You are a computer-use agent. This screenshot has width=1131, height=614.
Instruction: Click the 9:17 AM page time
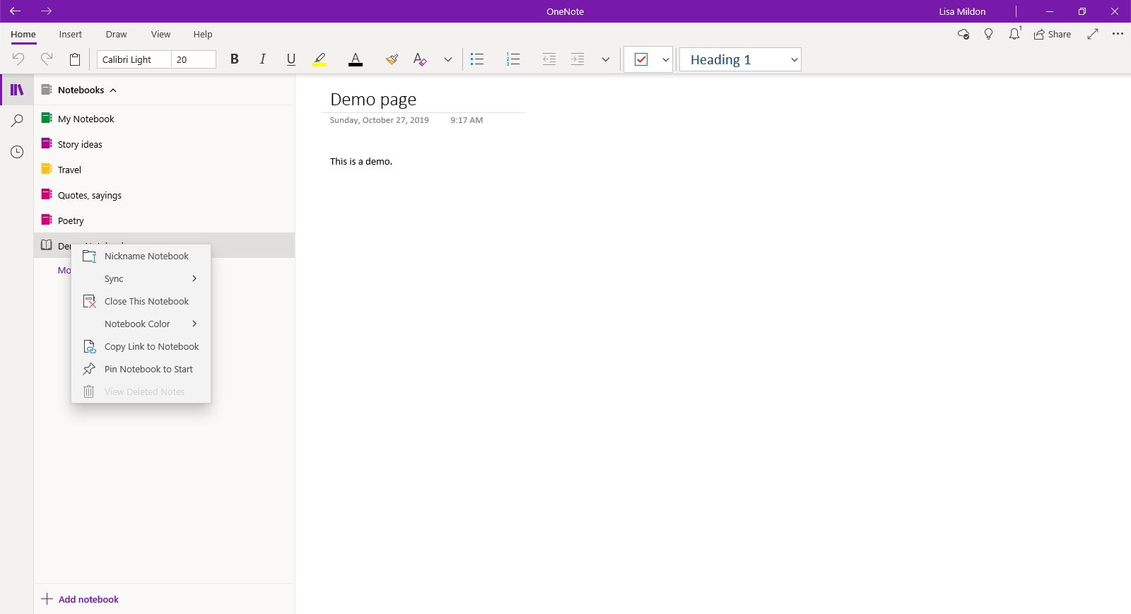(467, 120)
